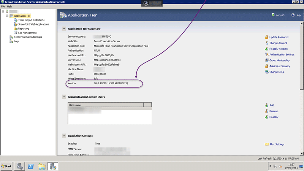304x171 pixels.
Task: Click Add console user link
Action: click(x=272, y=105)
